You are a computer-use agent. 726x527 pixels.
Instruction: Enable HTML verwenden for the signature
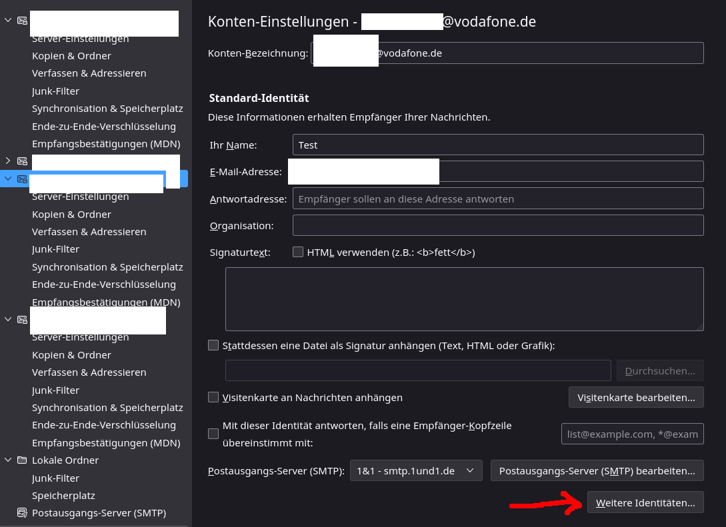point(298,252)
